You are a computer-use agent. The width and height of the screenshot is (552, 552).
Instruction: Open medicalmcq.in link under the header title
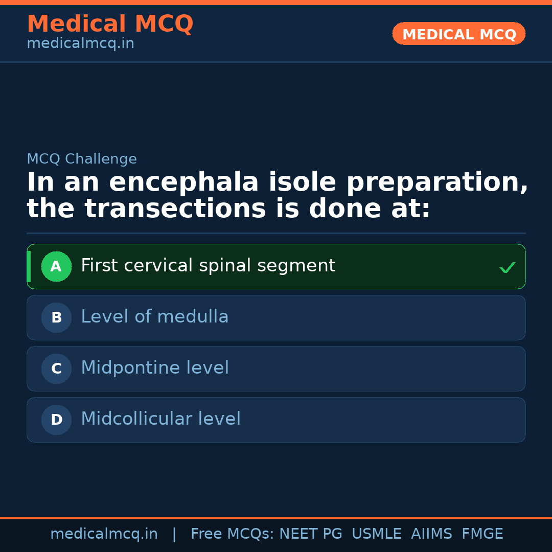pos(80,44)
